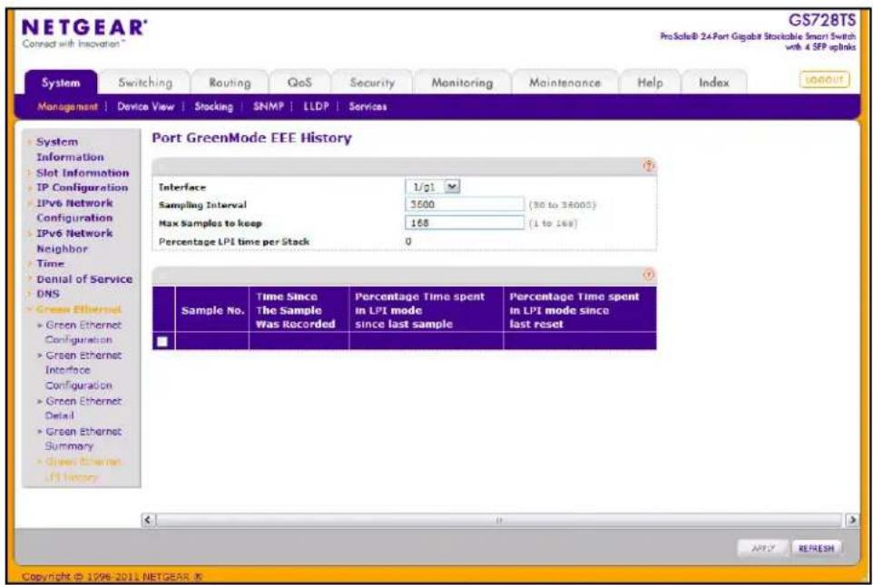
Task: Open Device View submenu
Action: pyautogui.click(x=145, y=106)
